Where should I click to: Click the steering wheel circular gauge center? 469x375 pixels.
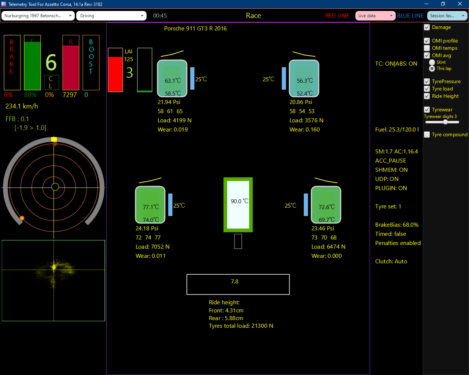pos(55,187)
